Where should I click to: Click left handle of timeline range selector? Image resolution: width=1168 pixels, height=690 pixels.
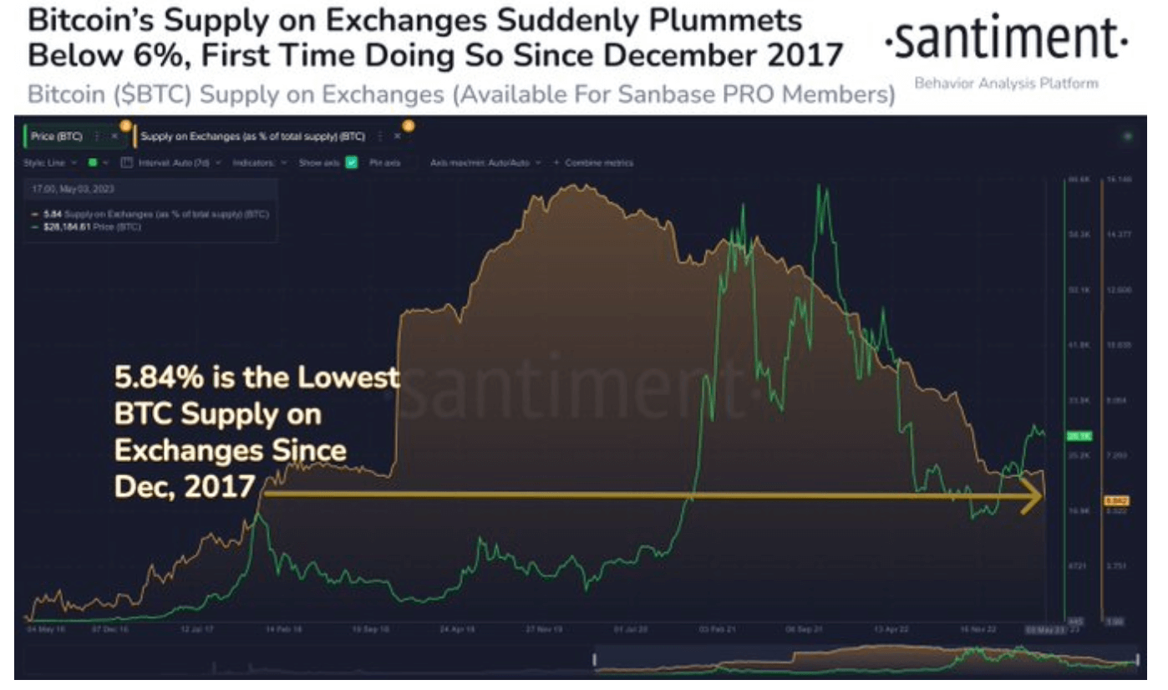[595, 659]
